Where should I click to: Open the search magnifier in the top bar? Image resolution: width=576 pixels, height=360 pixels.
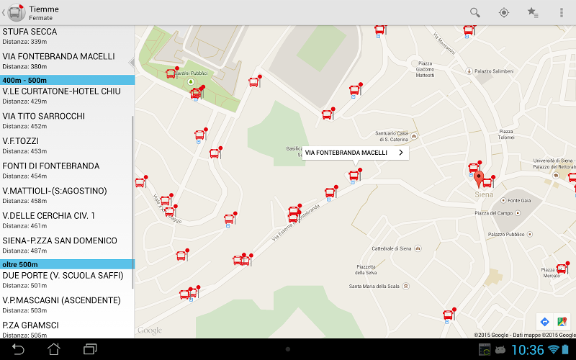(474, 12)
